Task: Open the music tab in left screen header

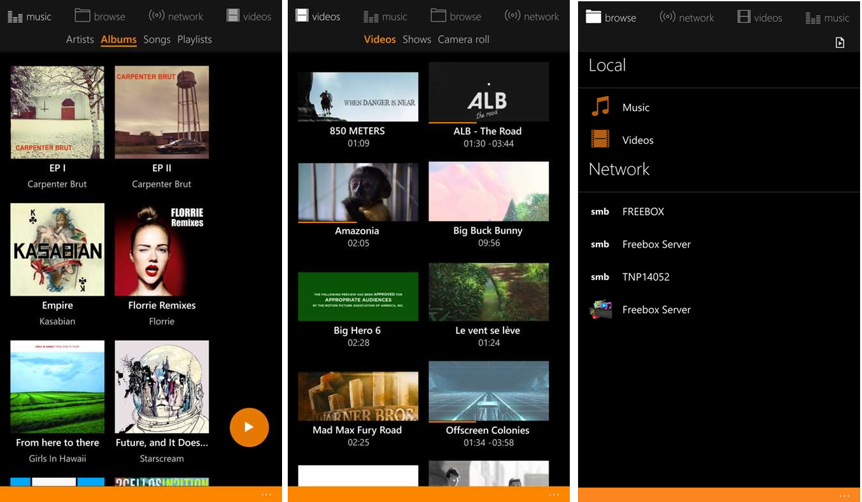Action: point(29,17)
